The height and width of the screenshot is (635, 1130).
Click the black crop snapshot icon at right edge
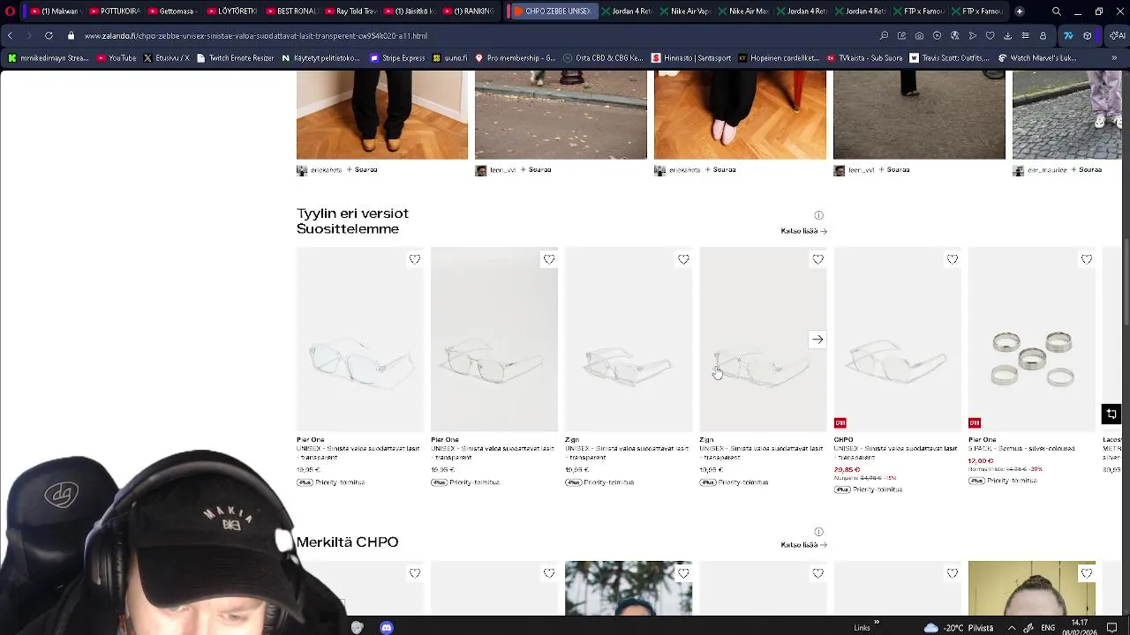[x=1111, y=414]
